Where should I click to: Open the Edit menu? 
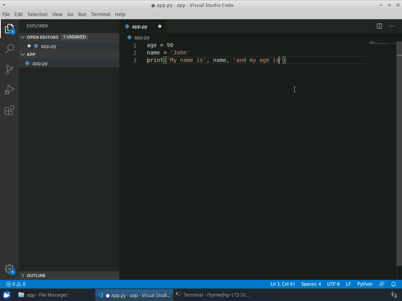pos(18,15)
